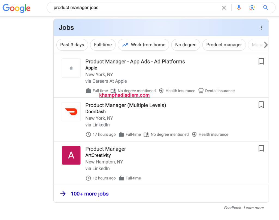Open Google Lens image search

point(252,8)
